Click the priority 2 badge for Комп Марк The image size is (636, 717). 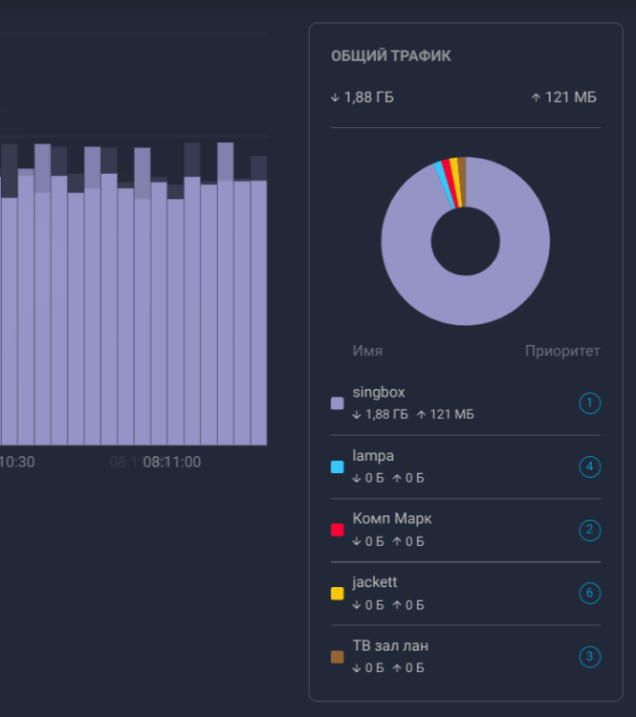[589, 530]
